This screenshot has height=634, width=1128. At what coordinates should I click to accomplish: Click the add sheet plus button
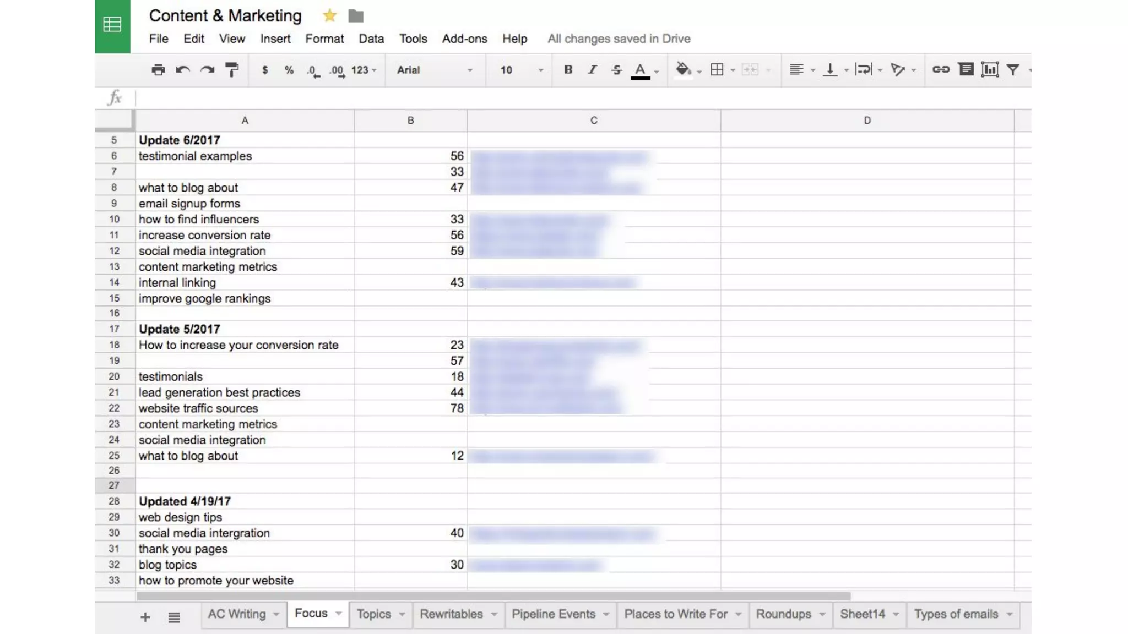pos(145,617)
